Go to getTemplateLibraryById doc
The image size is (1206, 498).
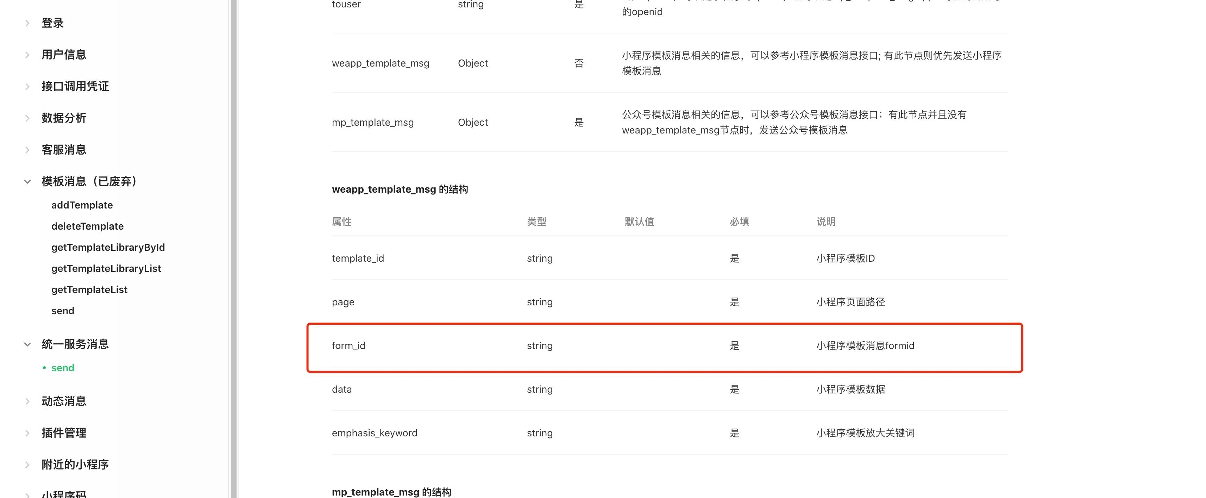(108, 247)
